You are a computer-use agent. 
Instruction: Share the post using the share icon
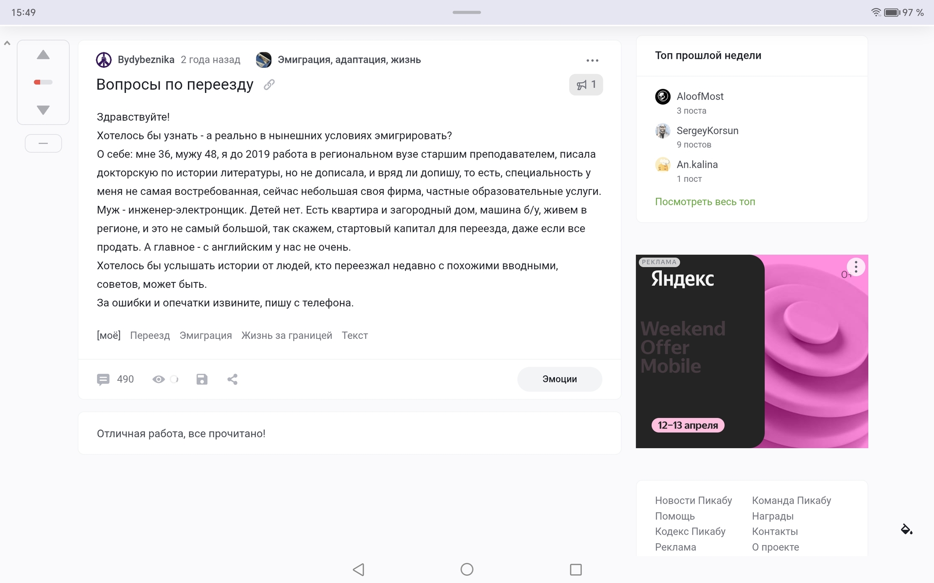[x=233, y=379]
